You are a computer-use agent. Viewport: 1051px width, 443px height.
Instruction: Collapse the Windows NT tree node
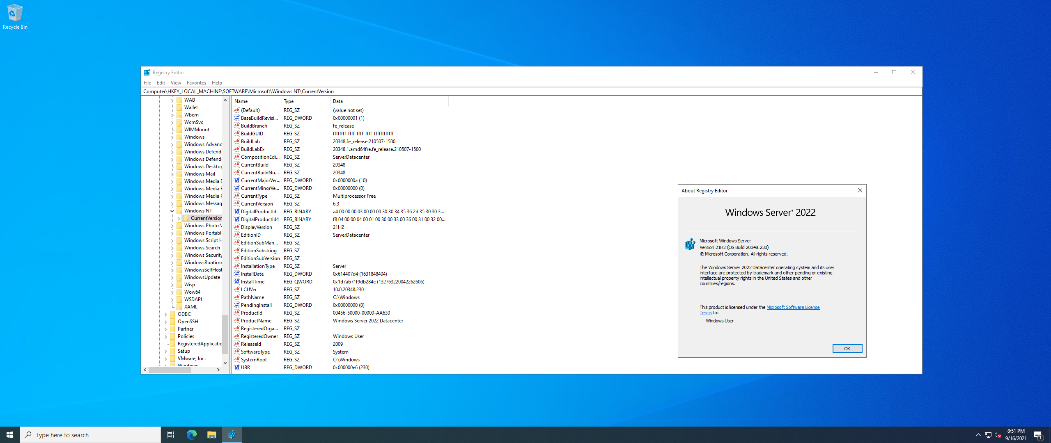pos(172,211)
